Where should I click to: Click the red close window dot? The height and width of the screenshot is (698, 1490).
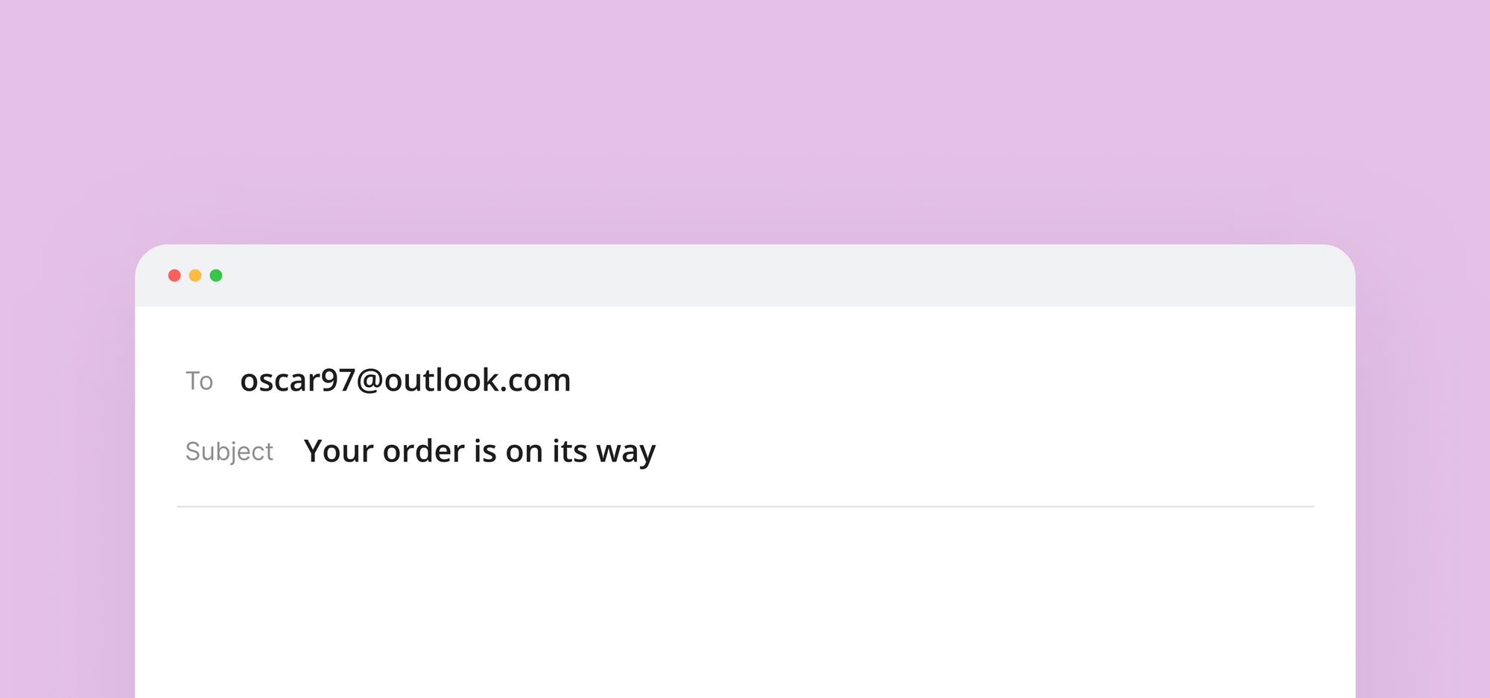point(174,275)
